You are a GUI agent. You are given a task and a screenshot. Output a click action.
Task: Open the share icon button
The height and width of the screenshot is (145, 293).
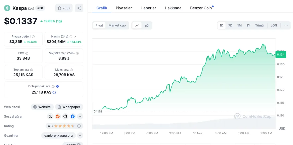79,8
